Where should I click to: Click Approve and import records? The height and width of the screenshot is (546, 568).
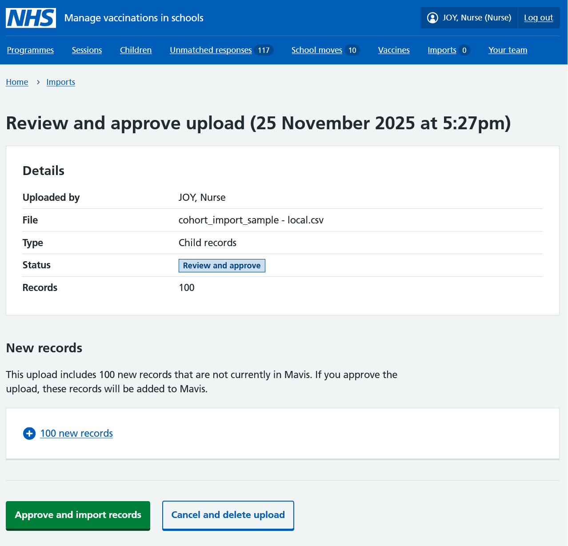[78, 515]
